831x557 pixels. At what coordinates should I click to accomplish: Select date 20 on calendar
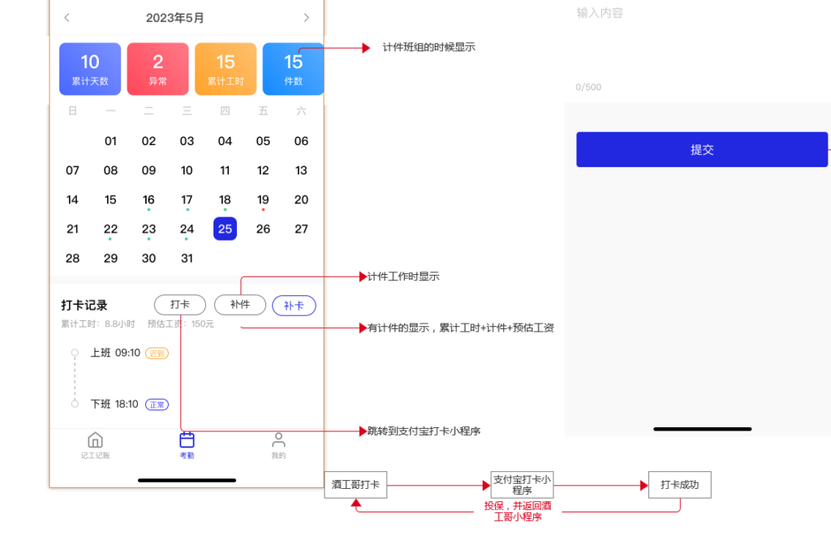[x=302, y=199]
